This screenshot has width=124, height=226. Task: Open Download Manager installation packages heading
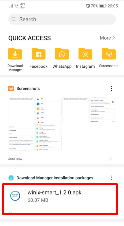click(x=55, y=178)
